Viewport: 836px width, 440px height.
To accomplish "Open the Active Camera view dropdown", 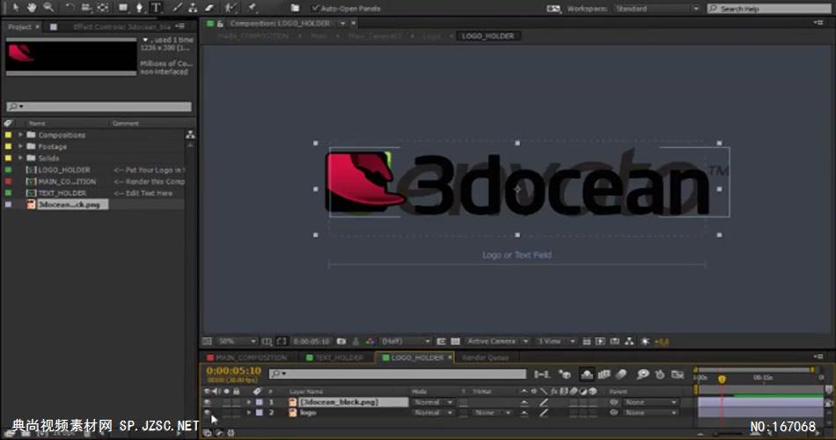I will tap(497, 341).
